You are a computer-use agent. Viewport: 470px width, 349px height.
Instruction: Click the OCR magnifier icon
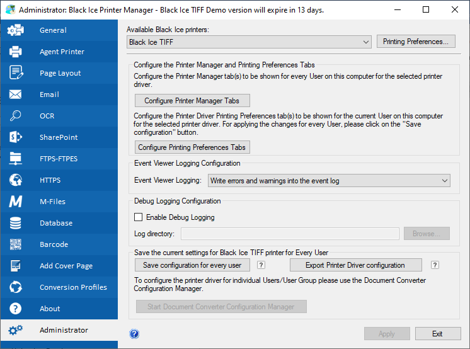[x=16, y=116]
